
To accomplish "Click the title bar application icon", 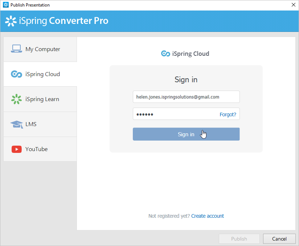I will (6, 5).
